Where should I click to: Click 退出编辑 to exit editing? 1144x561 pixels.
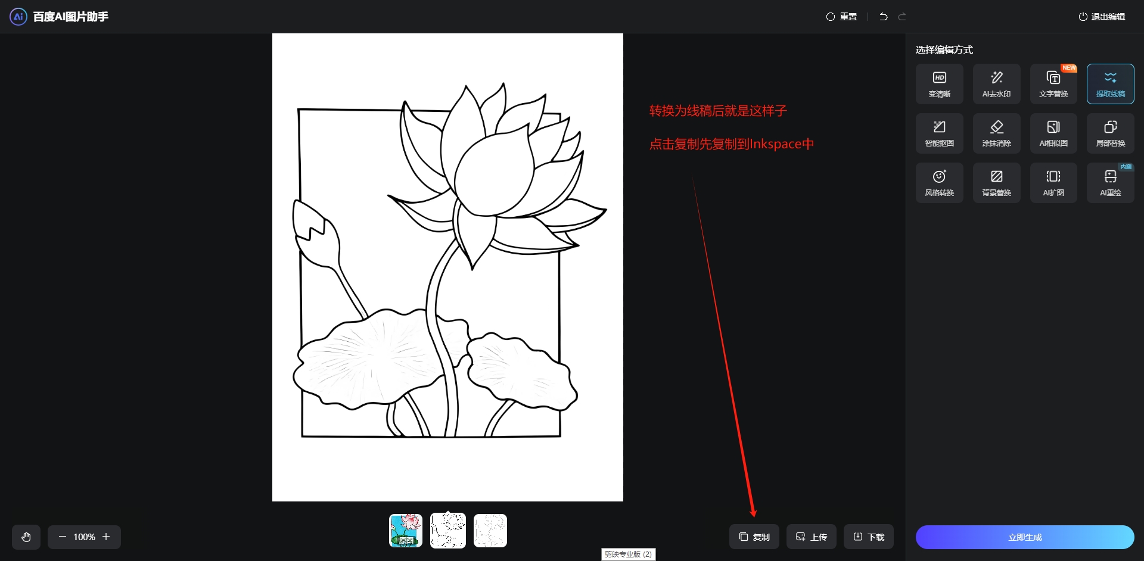pos(1102,17)
